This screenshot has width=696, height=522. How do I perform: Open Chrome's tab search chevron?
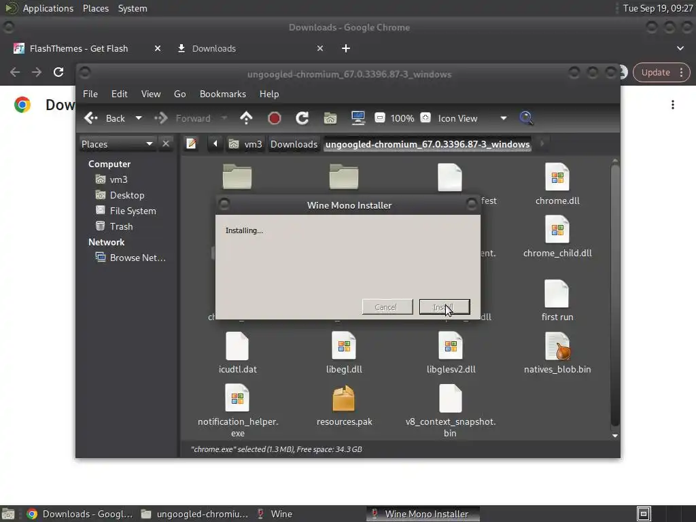tap(680, 48)
